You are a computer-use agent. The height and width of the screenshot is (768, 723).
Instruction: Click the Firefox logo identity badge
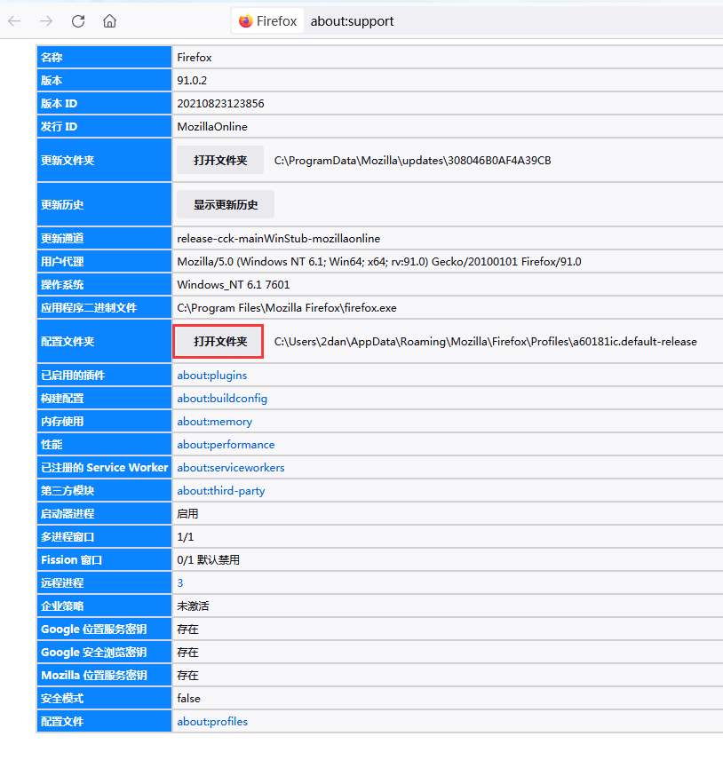pyautogui.click(x=268, y=21)
